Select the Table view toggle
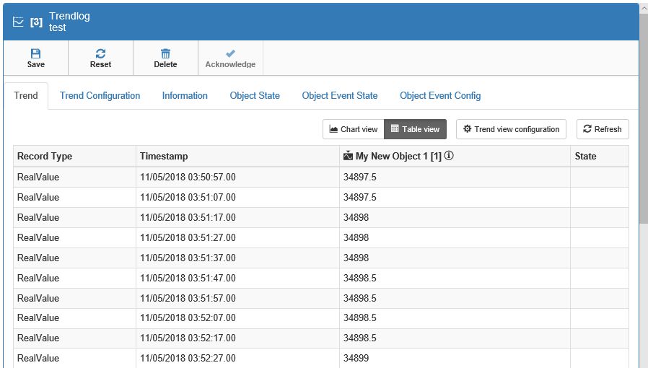The width and height of the screenshot is (648, 368). click(x=415, y=129)
